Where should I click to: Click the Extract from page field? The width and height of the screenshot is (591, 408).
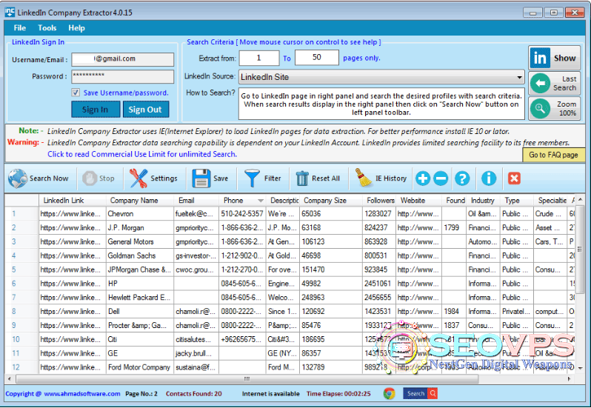259,58
